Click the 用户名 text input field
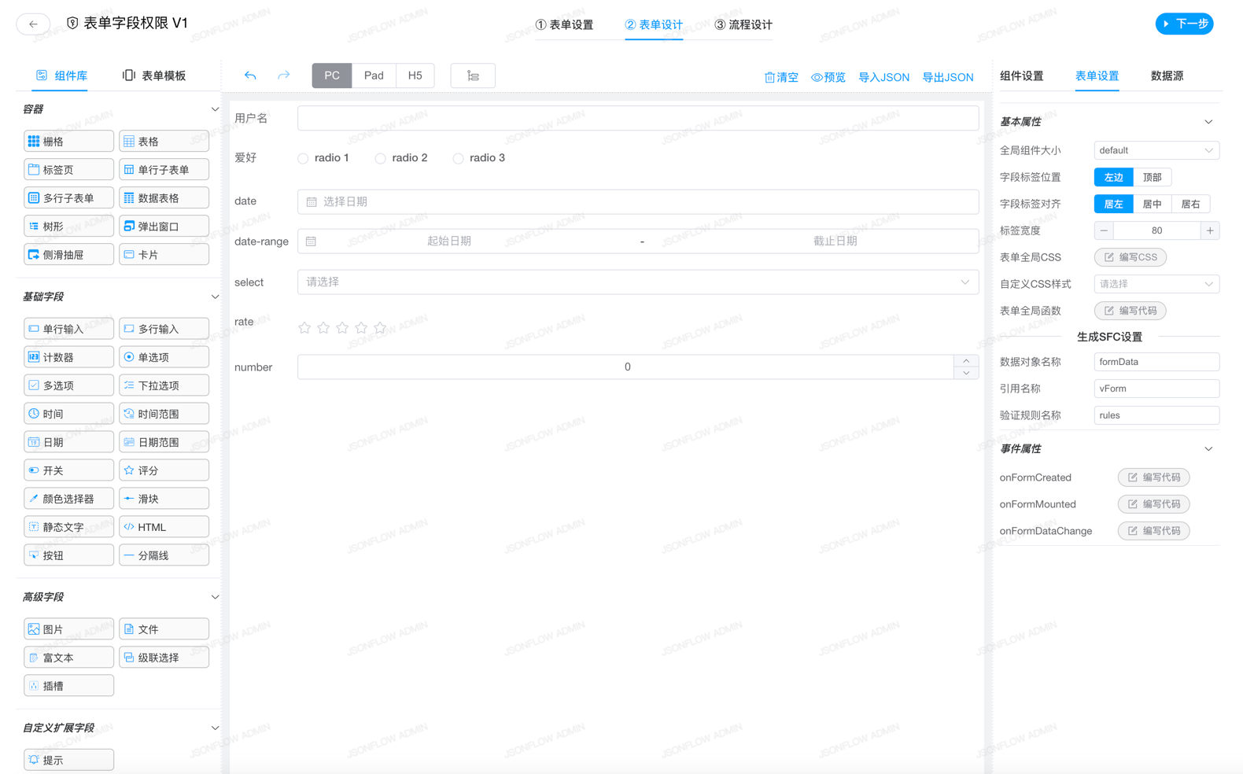The width and height of the screenshot is (1243, 774). [x=637, y=118]
